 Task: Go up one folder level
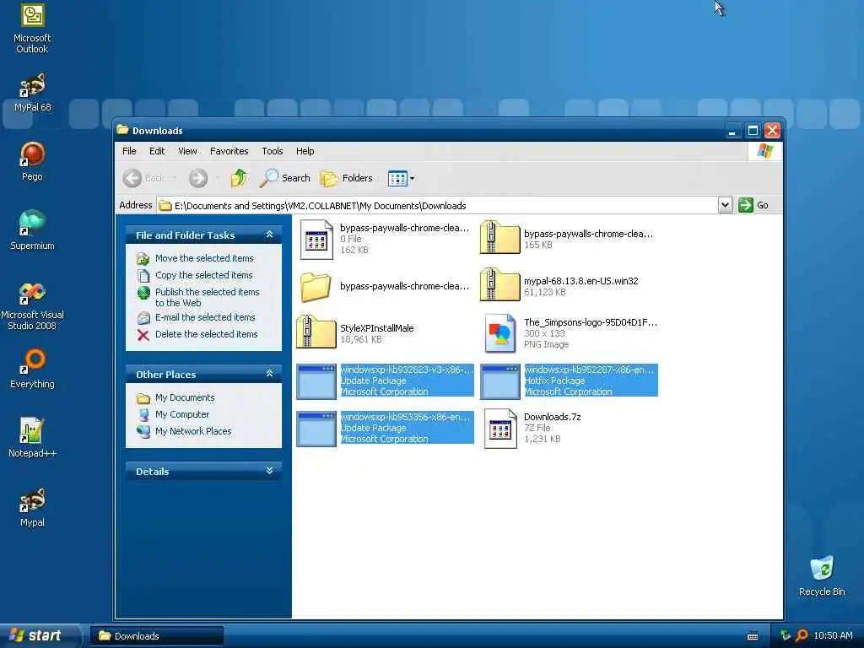(x=238, y=178)
